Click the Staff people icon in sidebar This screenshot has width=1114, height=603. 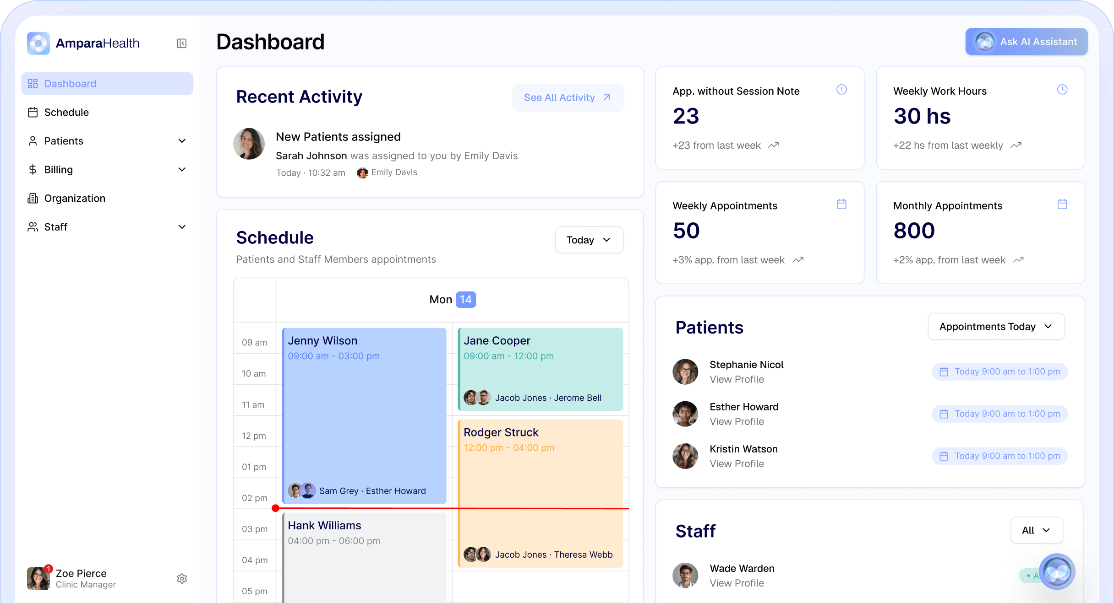33,227
